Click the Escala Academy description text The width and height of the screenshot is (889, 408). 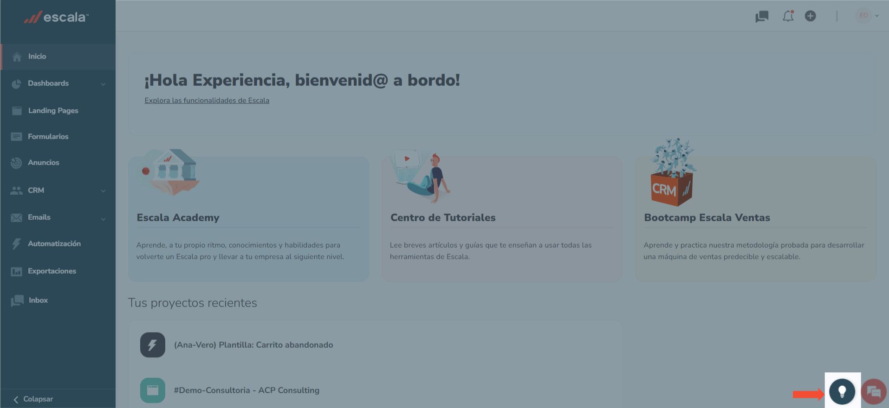pos(240,251)
